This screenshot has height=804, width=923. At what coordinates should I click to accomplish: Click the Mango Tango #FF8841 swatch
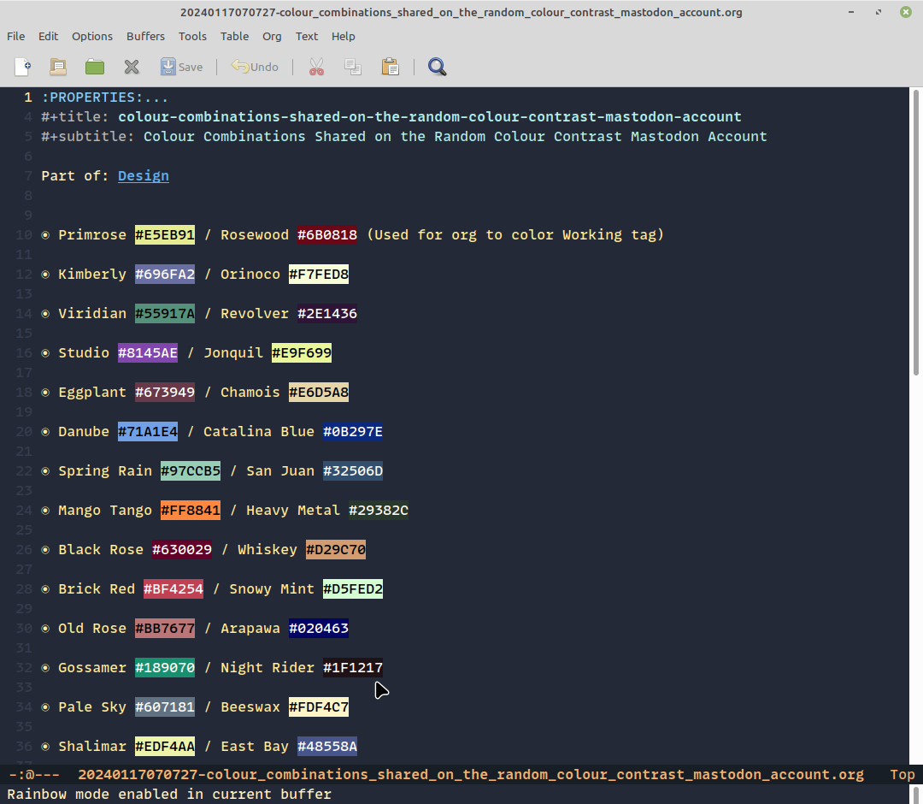point(191,510)
